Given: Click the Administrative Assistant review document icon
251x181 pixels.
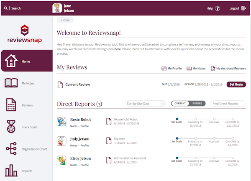Looking at the screenshot, I should (x=109, y=160).
